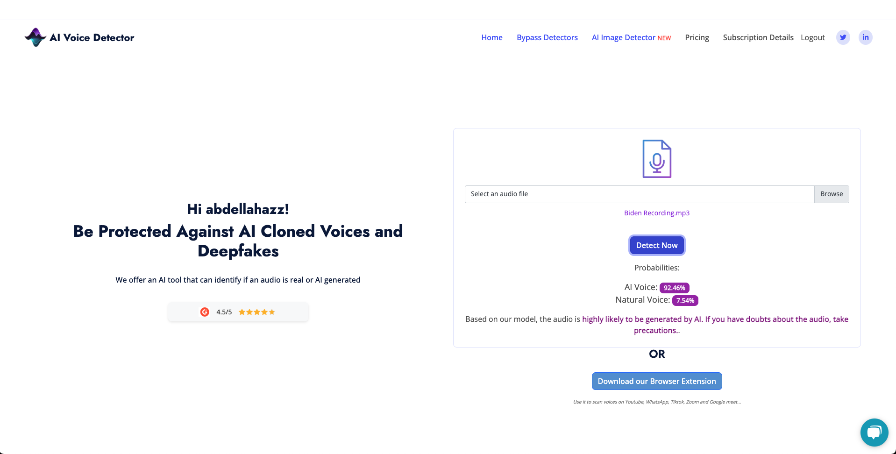Click the five-star rating stars
896x454 pixels.
point(257,312)
